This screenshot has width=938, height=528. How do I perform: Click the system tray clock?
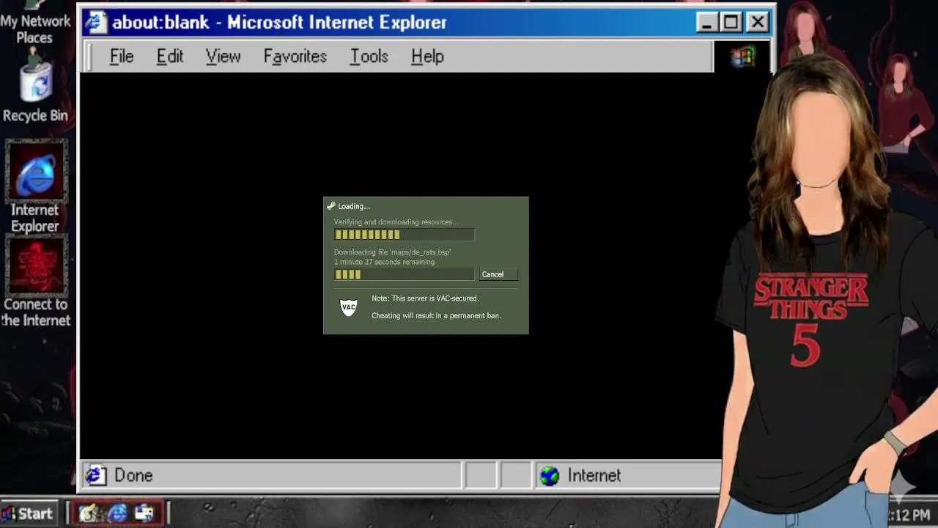[909, 516]
